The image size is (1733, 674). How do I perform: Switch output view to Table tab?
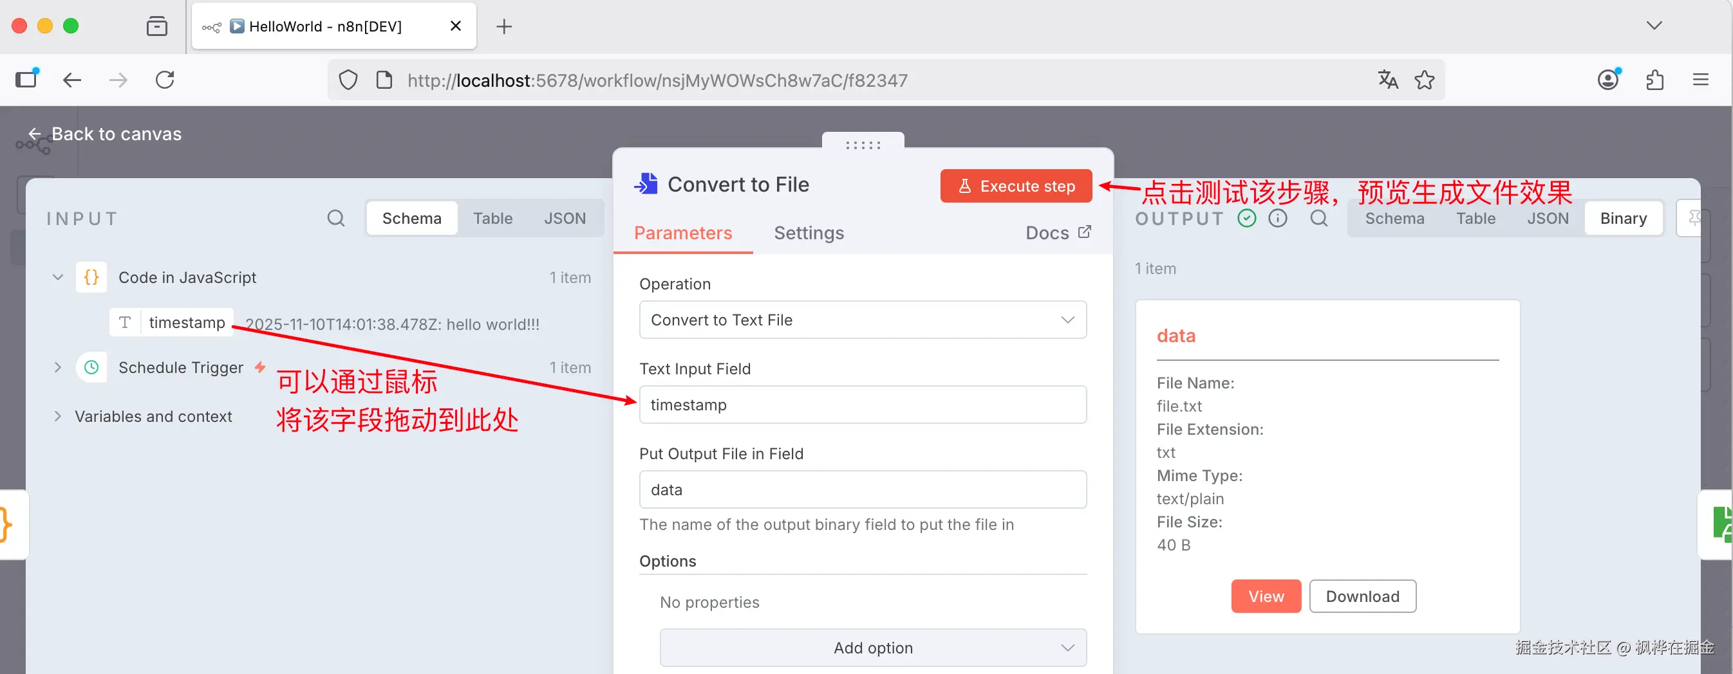pyautogui.click(x=1476, y=219)
